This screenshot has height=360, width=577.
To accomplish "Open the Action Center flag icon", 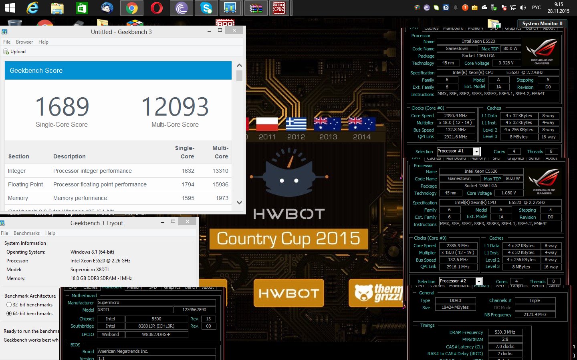I will (x=504, y=8).
